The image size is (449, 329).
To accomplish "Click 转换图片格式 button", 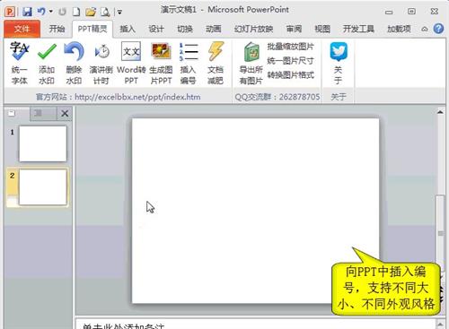I will (x=290, y=74).
